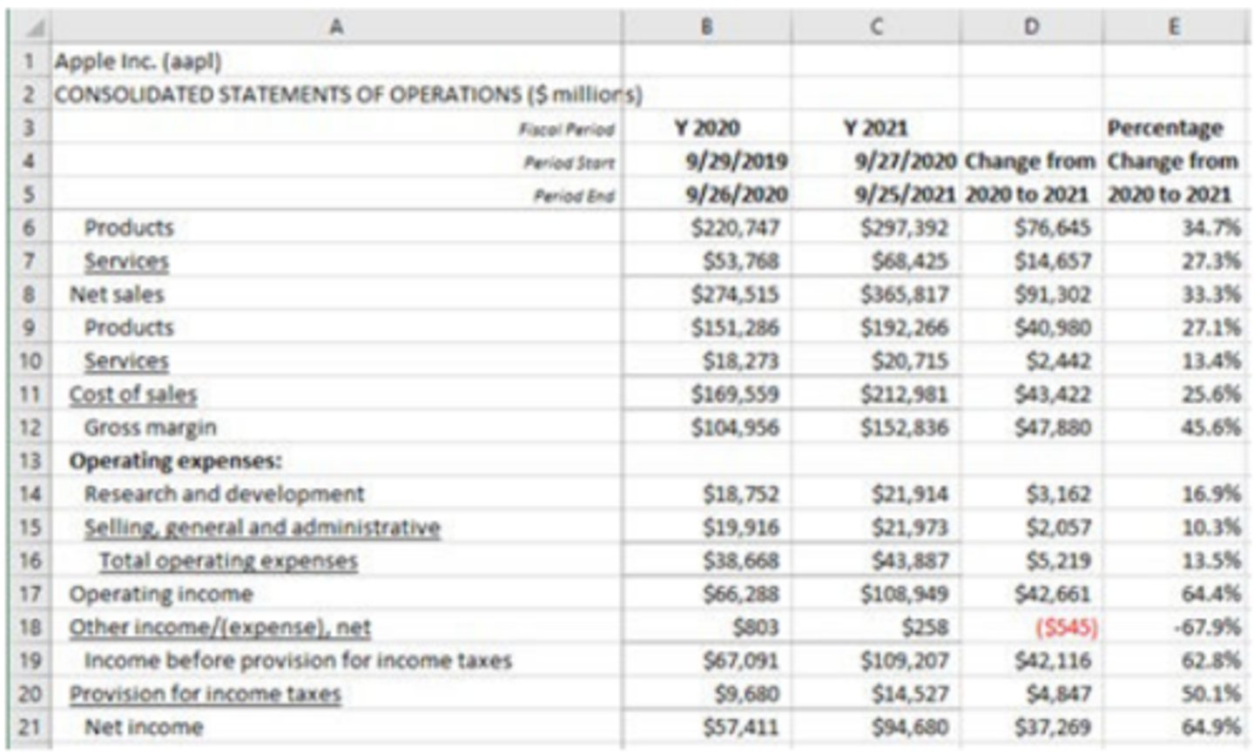
Task: Click the Operating income 64.4% cell
Action: (1210, 594)
